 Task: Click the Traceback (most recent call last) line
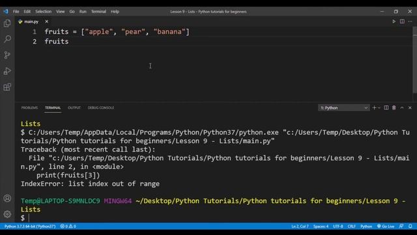tap(88, 149)
